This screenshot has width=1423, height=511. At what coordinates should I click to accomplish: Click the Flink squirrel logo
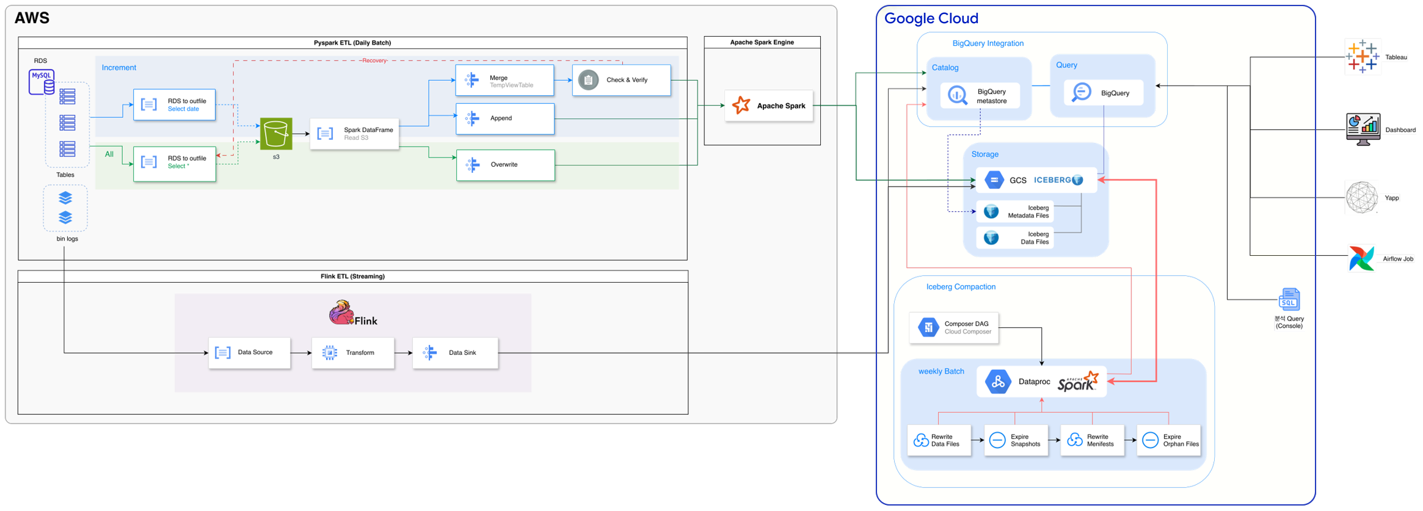point(341,312)
